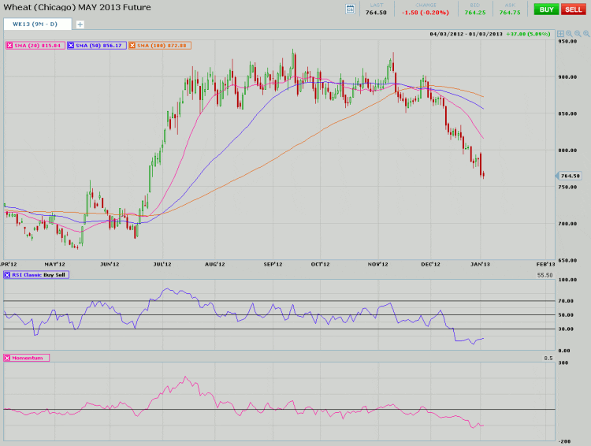Open SMA (50) 856.17 label settings
Viewport: 591px width, 446px height.
pyautogui.click(x=99, y=46)
